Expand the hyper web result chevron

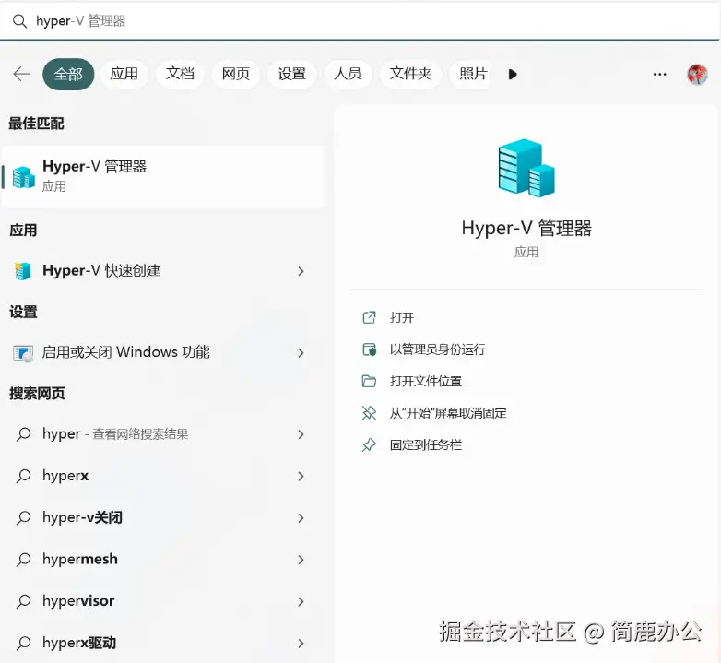(301, 434)
